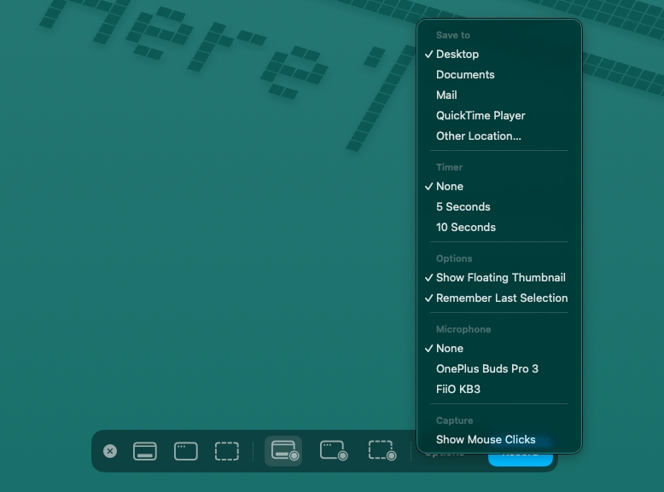This screenshot has height=492, width=664.
Task: Set the timer to 5 Seconds
Action: click(463, 206)
